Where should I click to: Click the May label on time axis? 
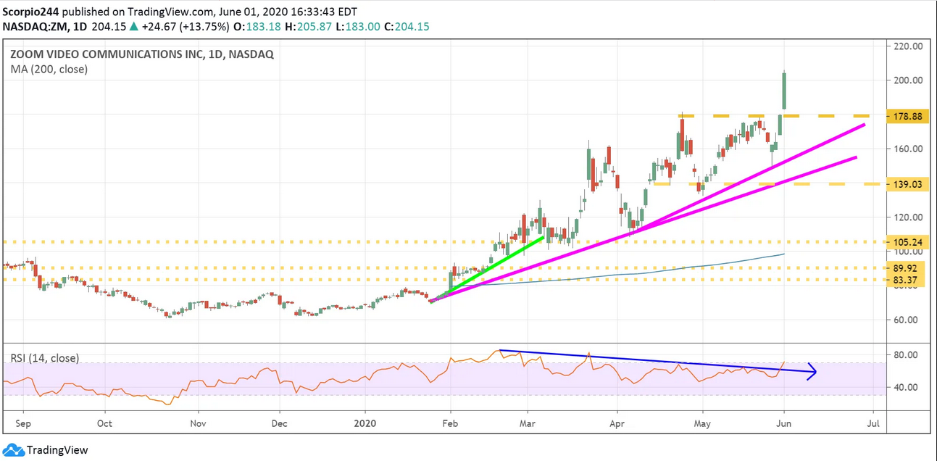701,423
